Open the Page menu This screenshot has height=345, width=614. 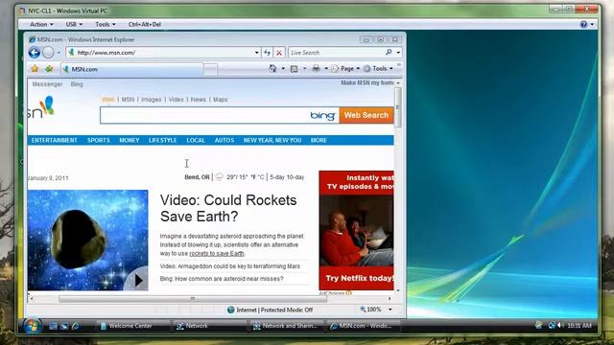click(345, 69)
